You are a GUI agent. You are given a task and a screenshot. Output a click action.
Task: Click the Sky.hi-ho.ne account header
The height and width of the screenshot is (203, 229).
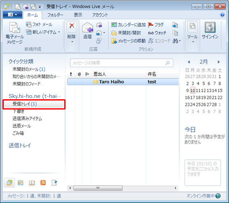point(35,96)
